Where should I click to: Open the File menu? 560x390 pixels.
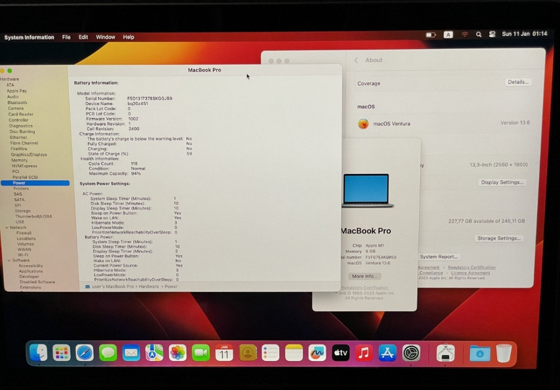[x=66, y=37]
